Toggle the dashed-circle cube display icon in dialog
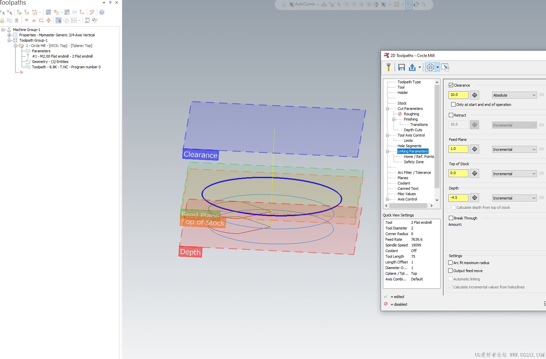Screen dimensions: 546x359 [431, 67]
